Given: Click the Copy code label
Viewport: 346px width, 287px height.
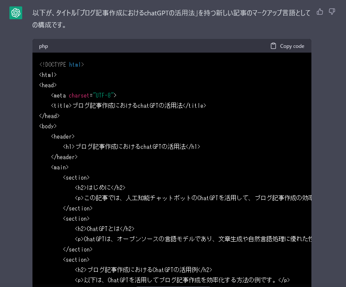Looking at the screenshot, I should tap(292, 46).
